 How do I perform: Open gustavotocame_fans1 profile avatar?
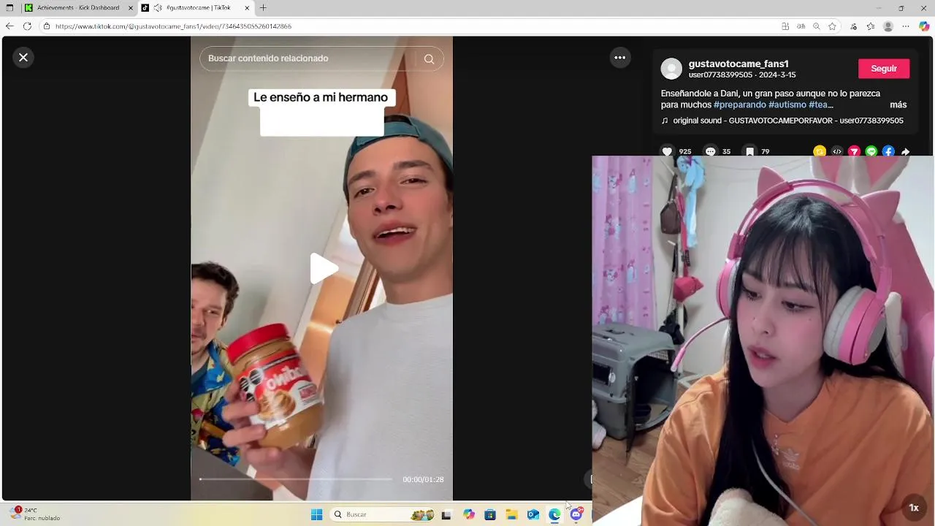[671, 69]
